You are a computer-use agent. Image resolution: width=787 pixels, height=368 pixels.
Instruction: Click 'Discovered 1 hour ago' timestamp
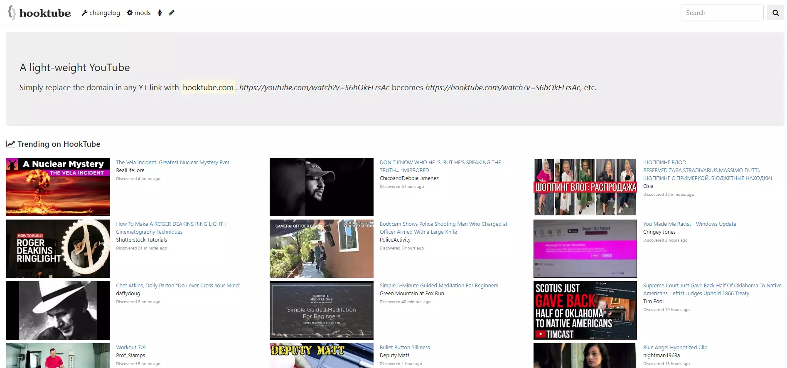(401, 364)
